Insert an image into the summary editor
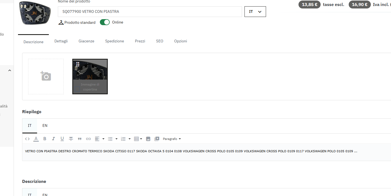This screenshot has width=391, height=196. pyautogui.click(x=148, y=139)
